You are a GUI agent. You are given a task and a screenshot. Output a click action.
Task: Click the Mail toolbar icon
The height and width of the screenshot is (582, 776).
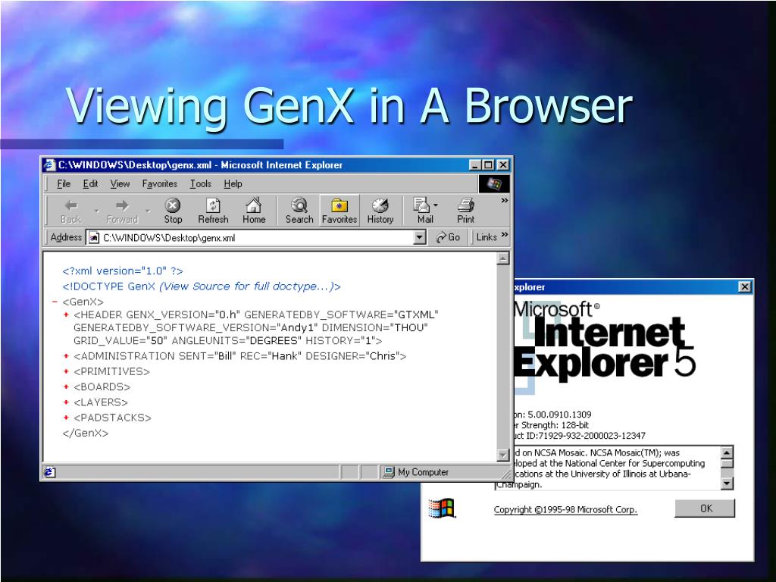[x=422, y=205]
